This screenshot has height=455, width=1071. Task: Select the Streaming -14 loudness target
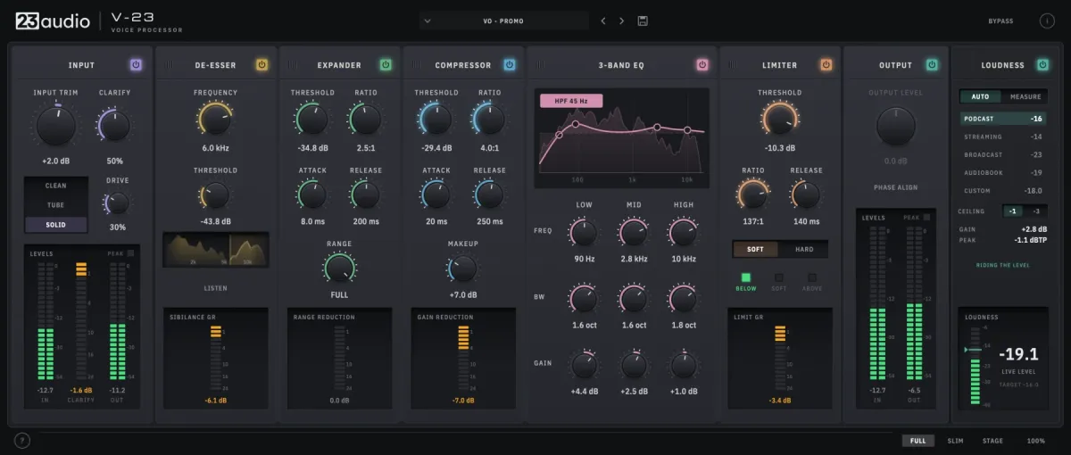tap(1003, 136)
